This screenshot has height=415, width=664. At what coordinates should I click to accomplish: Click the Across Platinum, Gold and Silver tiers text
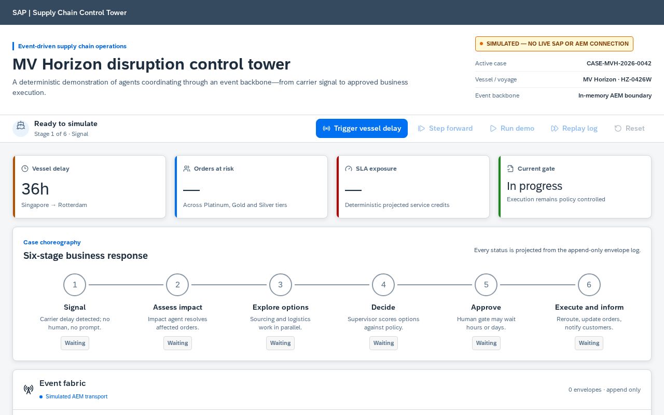[x=235, y=205]
